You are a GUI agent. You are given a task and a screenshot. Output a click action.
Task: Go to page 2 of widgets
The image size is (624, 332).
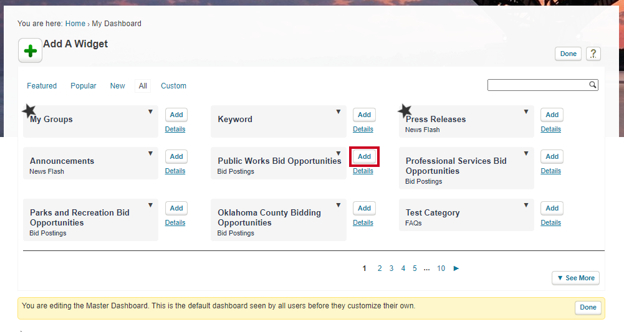pyautogui.click(x=380, y=268)
